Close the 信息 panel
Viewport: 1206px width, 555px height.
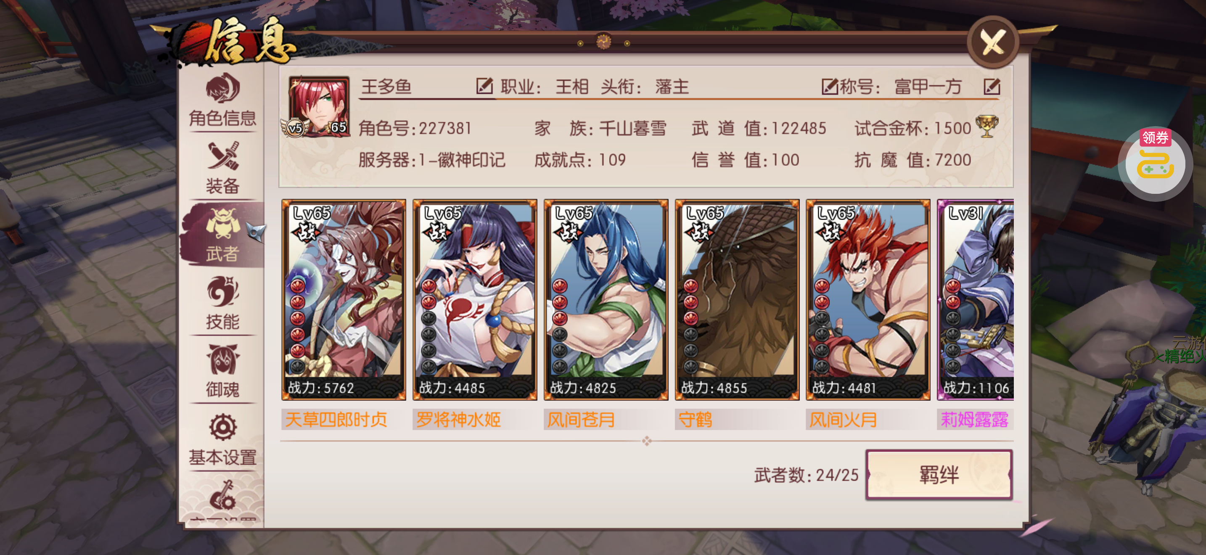(x=992, y=42)
